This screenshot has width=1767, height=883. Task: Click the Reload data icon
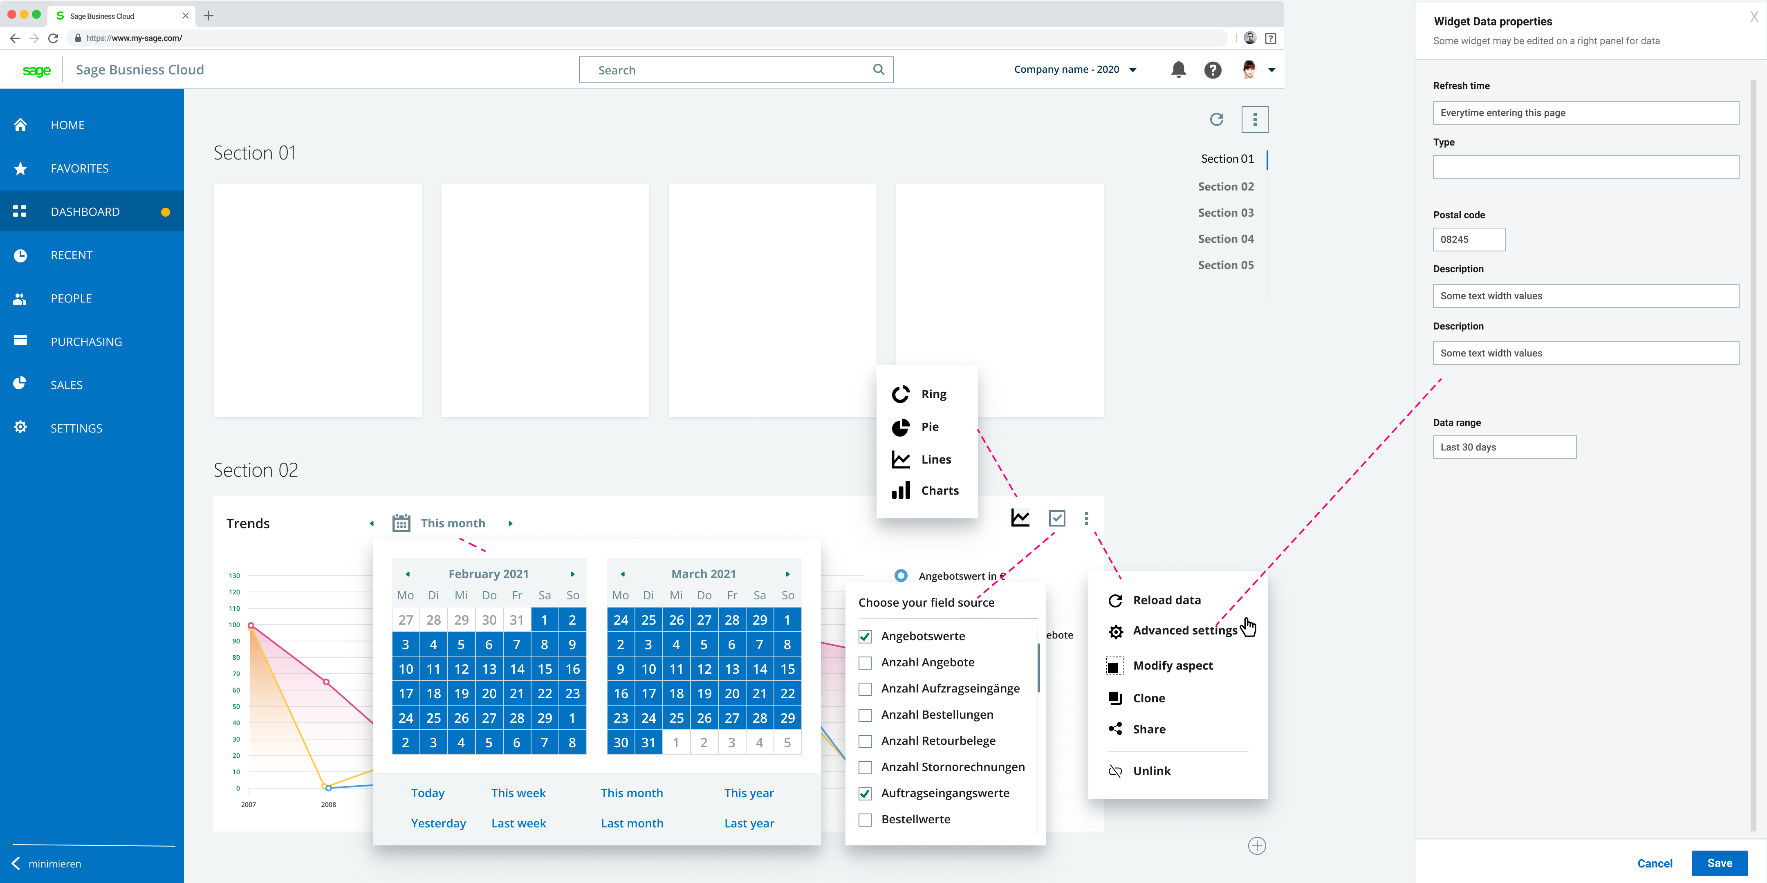point(1115,600)
